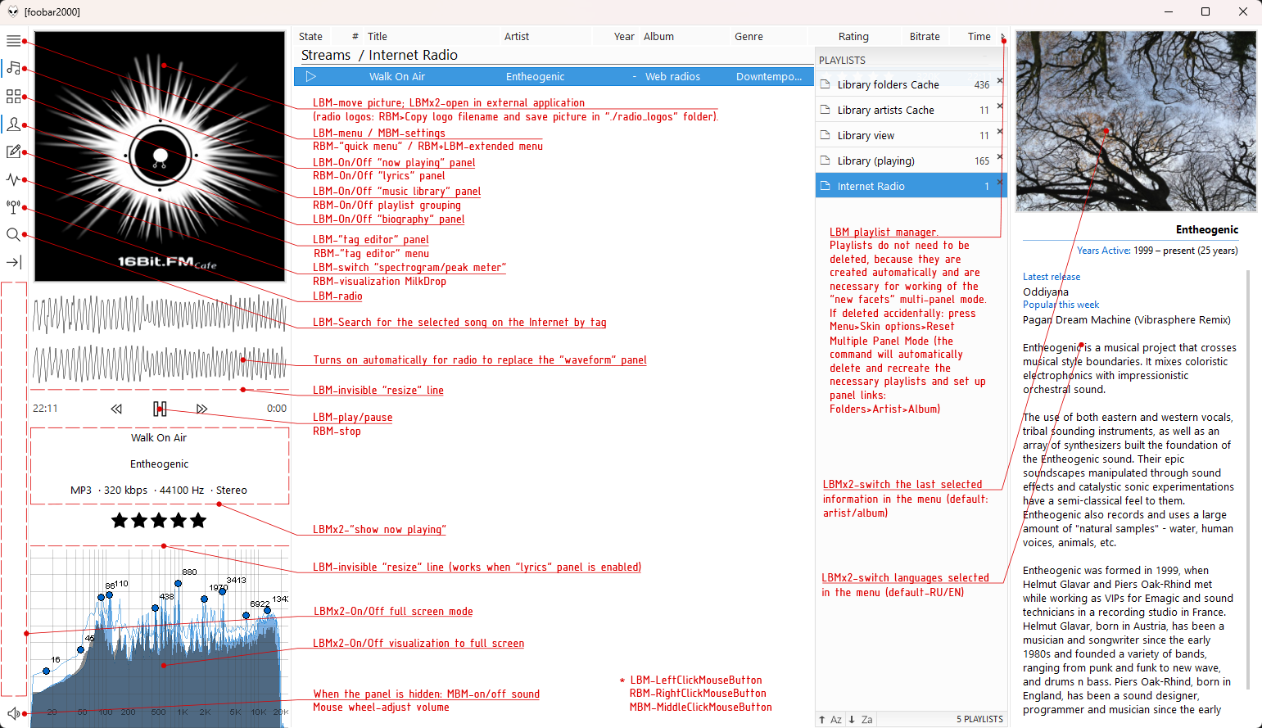1262x728 pixels.
Task: Switch the spectrogram/peak meter visualization
Action: coord(13,179)
